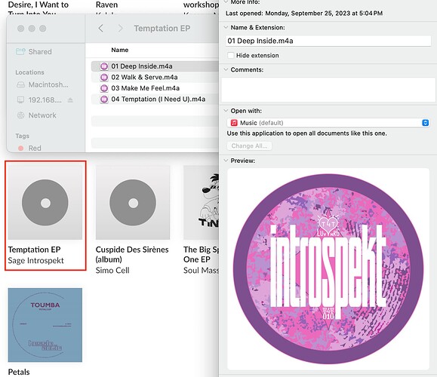This screenshot has width=437, height=377.
Task: Click the Cuspide Des Sirènes (album) title
Action: [132, 254]
